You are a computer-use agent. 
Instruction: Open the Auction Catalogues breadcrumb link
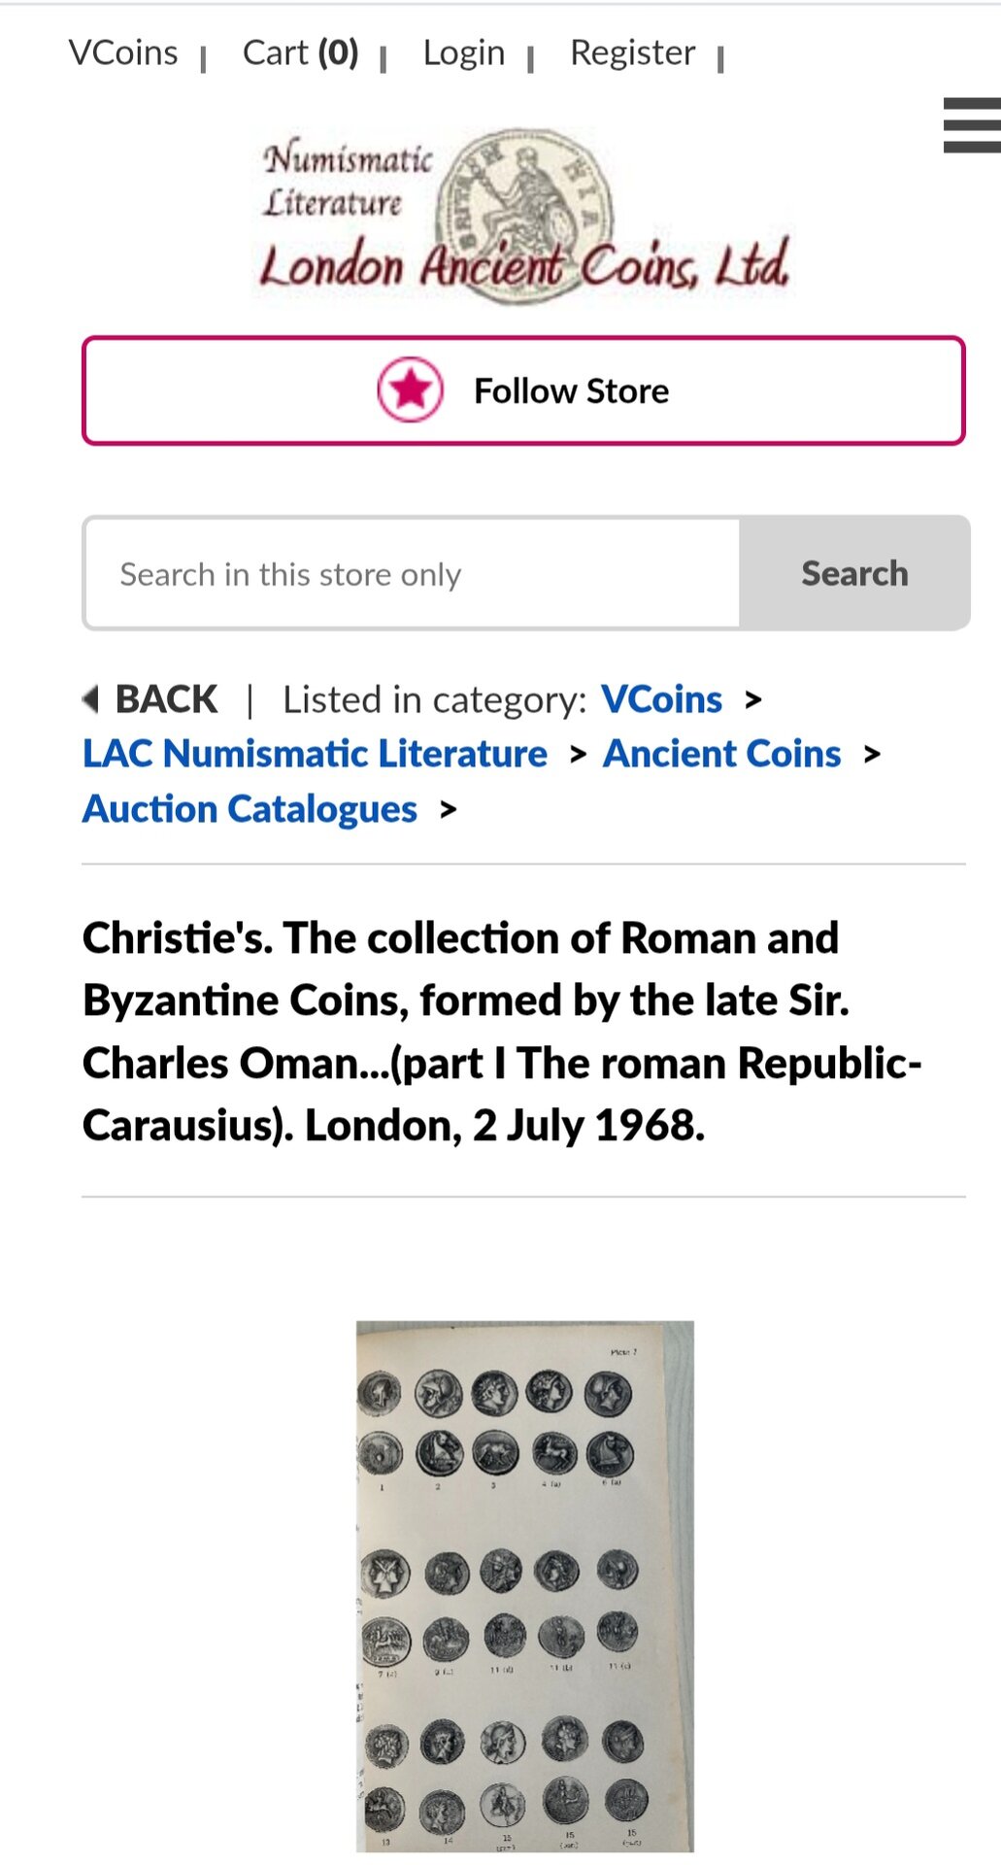point(250,809)
